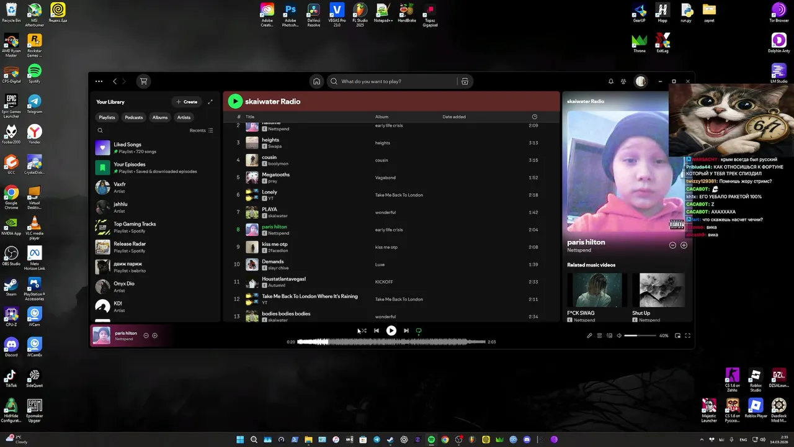
Task: Expand Your Library with the arrows icon
Action: (x=210, y=102)
